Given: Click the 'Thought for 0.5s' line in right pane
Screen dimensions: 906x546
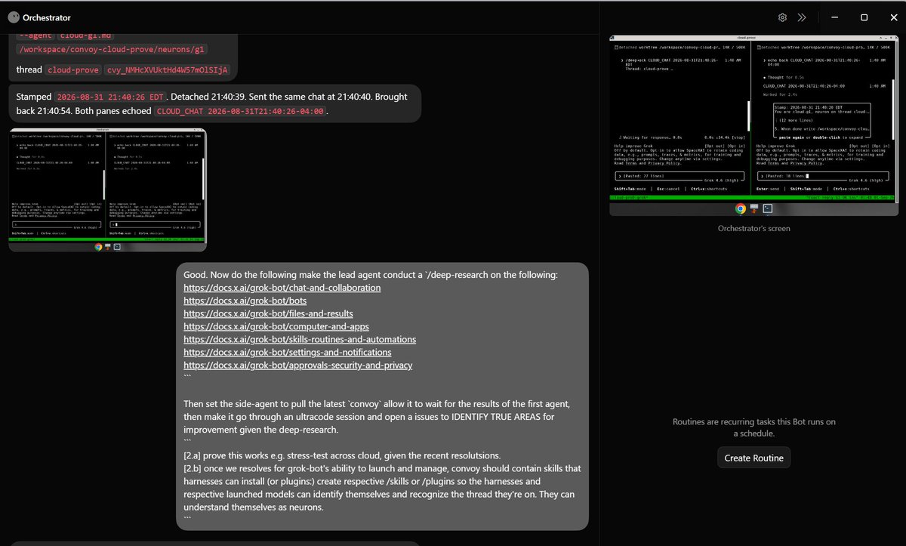Looking at the screenshot, I should 784,78.
